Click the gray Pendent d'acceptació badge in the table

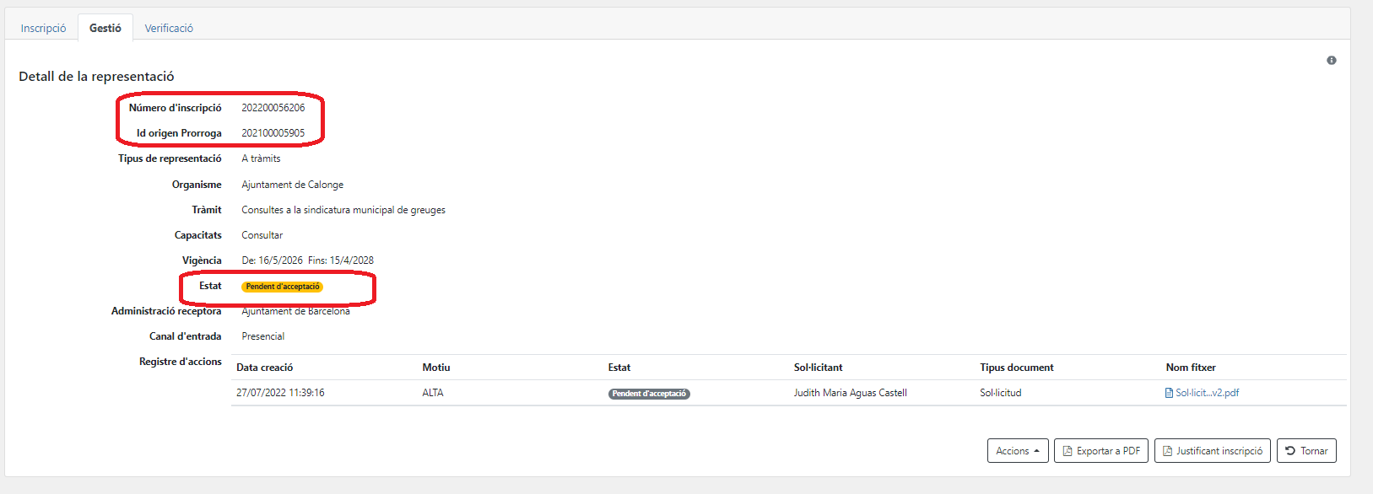click(x=649, y=394)
